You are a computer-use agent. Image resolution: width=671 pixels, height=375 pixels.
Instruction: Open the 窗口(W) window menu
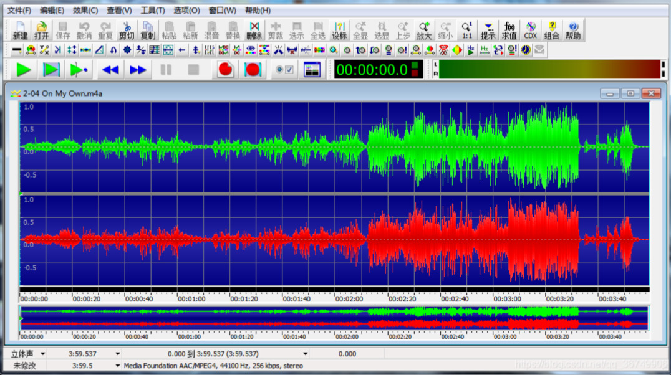pos(222,10)
